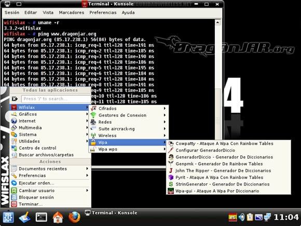Click the Wifislax menu category icon

pyautogui.click(x=14, y=107)
